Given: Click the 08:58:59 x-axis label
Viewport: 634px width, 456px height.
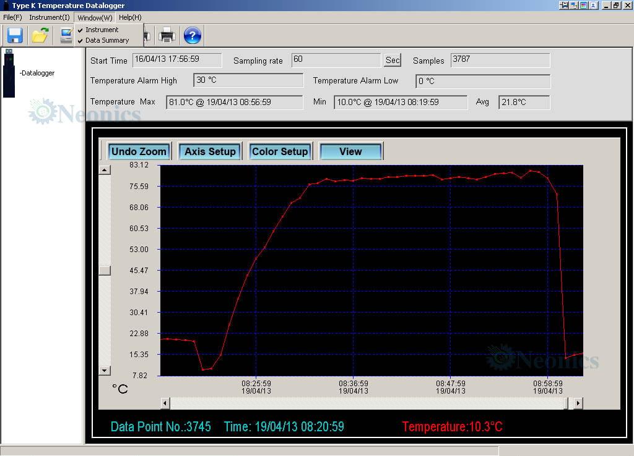Looking at the screenshot, I should (x=547, y=383).
